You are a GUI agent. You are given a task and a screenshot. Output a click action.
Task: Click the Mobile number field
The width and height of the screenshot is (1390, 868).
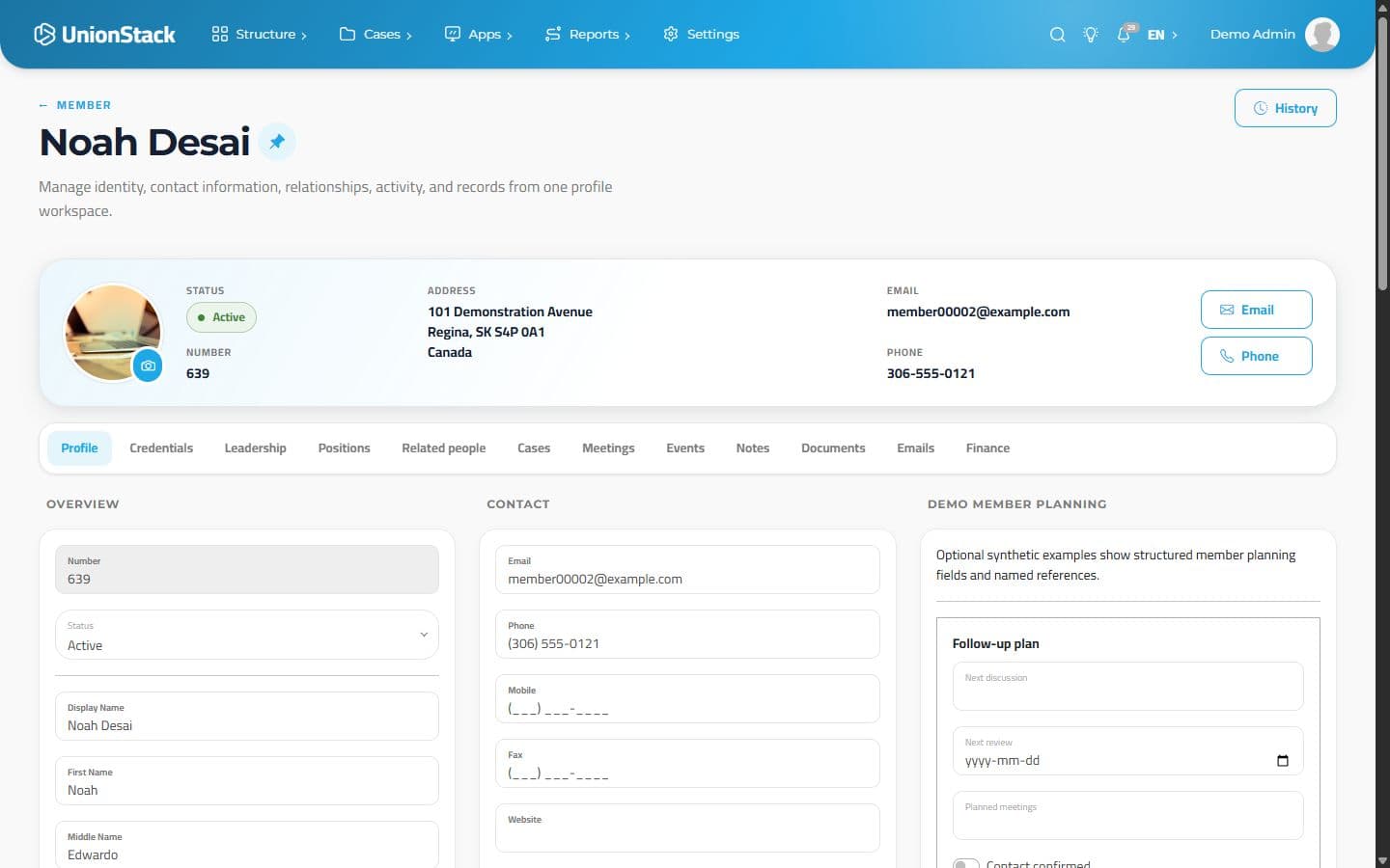pyautogui.click(x=687, y=699)
